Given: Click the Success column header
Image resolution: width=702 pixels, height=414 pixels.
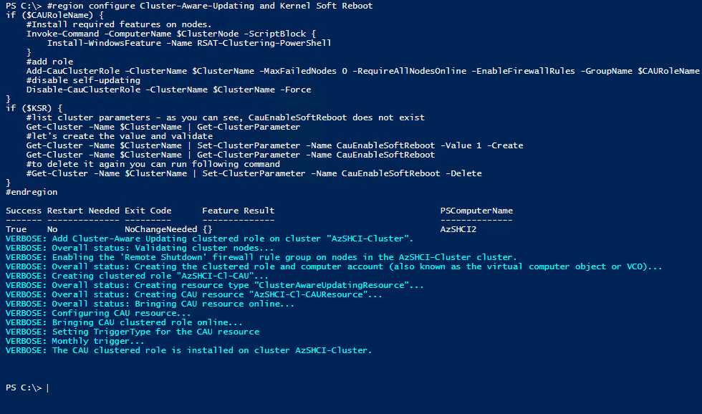Looking at the screenshot, I should point(24,211).
